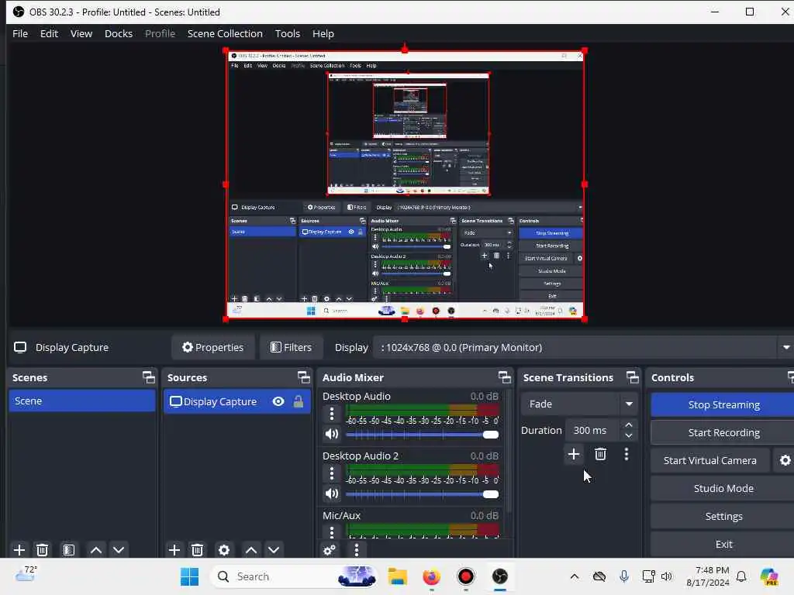Mute Desktop Audio speaker icon
The width and height of the screenshot is (794, 595).
coord(332,434)
